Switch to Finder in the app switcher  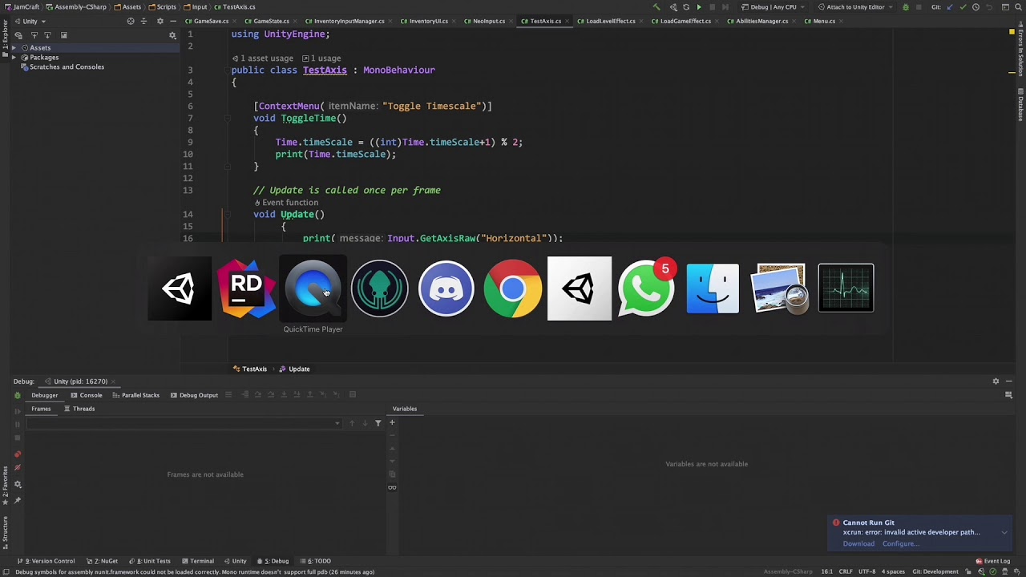pyautogui.click(x=713, y=288)
